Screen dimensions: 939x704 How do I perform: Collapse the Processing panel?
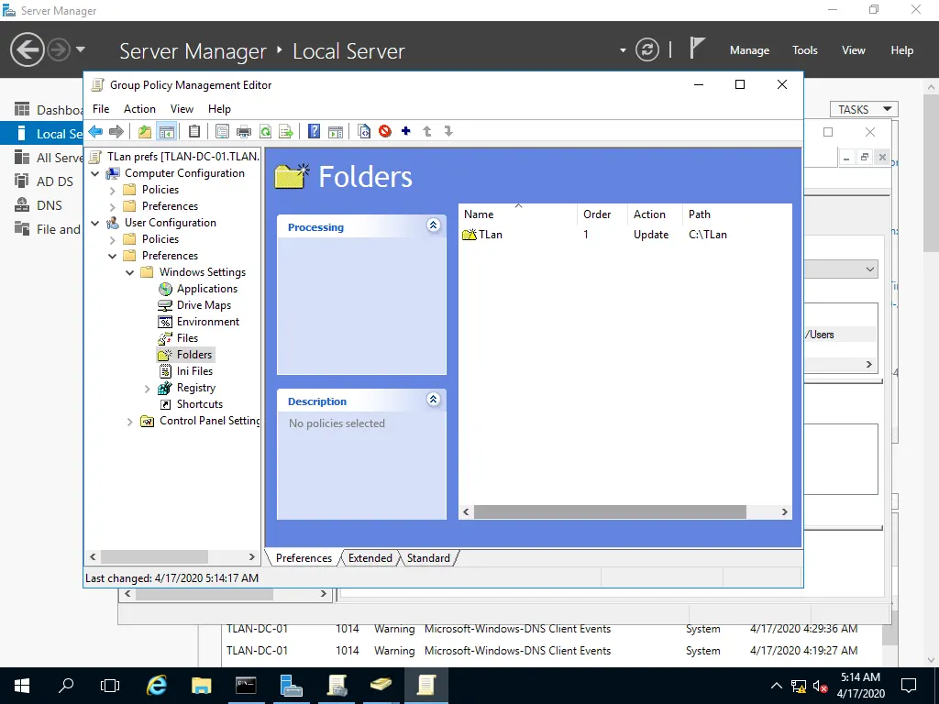click(434, 225)
